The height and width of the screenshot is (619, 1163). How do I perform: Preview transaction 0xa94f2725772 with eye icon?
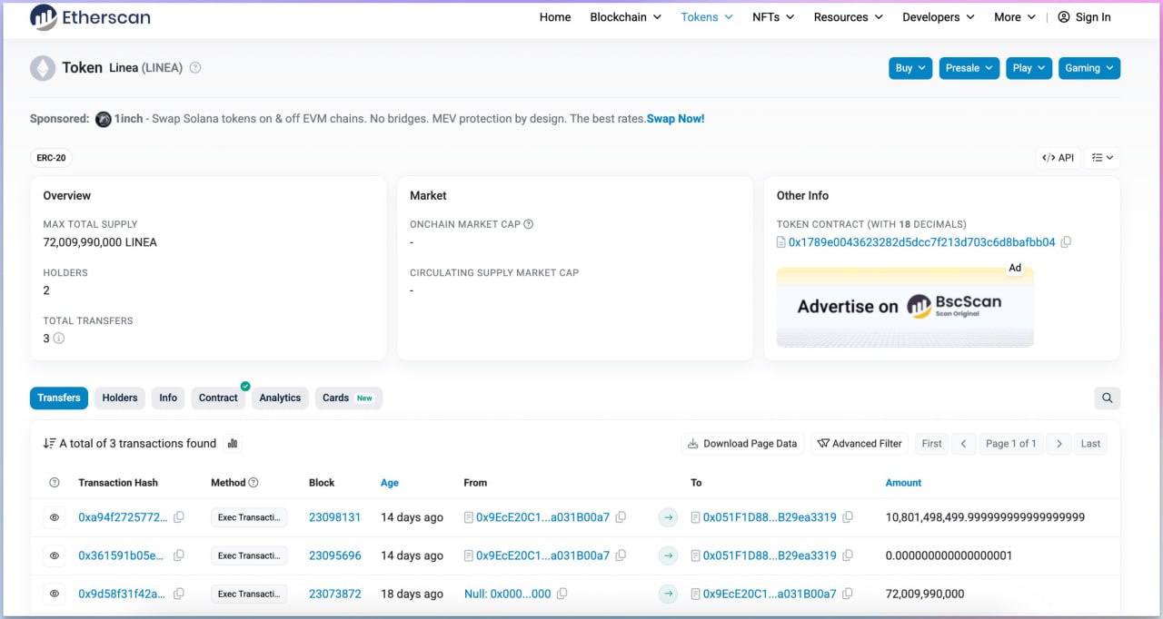coord(55,517)
